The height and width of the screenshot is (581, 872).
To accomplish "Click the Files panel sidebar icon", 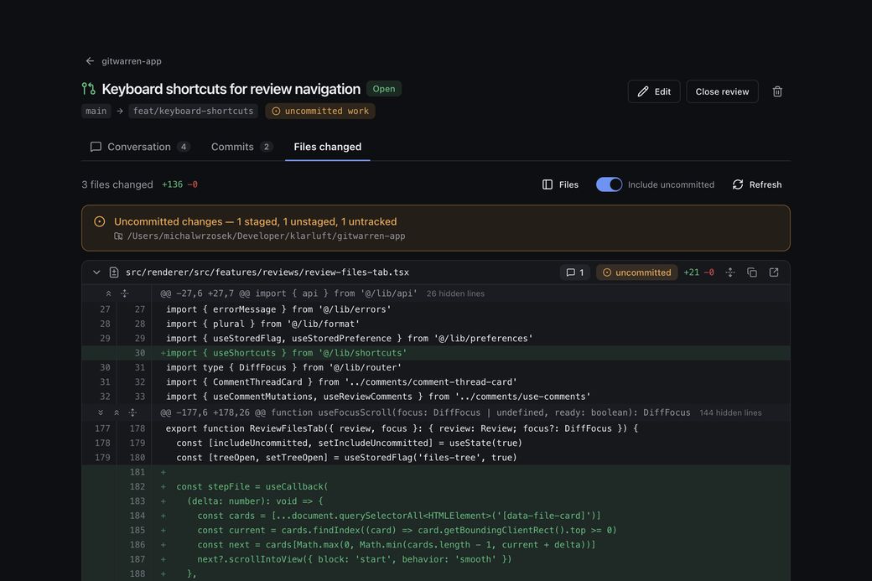I will click(548, 184).
